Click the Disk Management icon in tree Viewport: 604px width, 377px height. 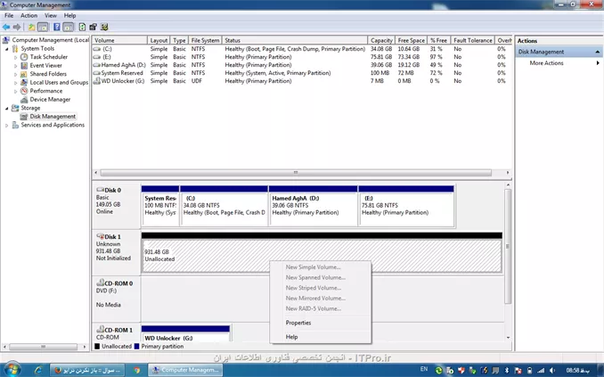[24, 117]
